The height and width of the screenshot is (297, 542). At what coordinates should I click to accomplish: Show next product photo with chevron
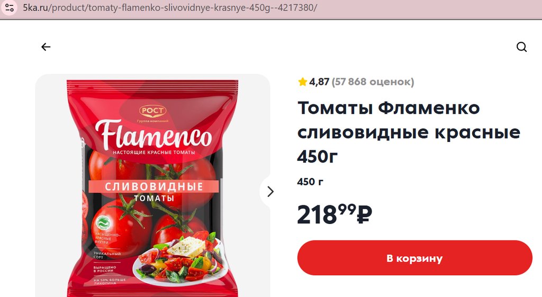[270, 191]
